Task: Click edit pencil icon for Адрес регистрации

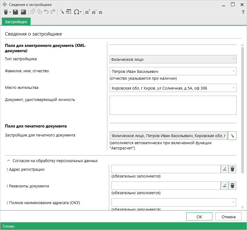Action: pos(224,169)
